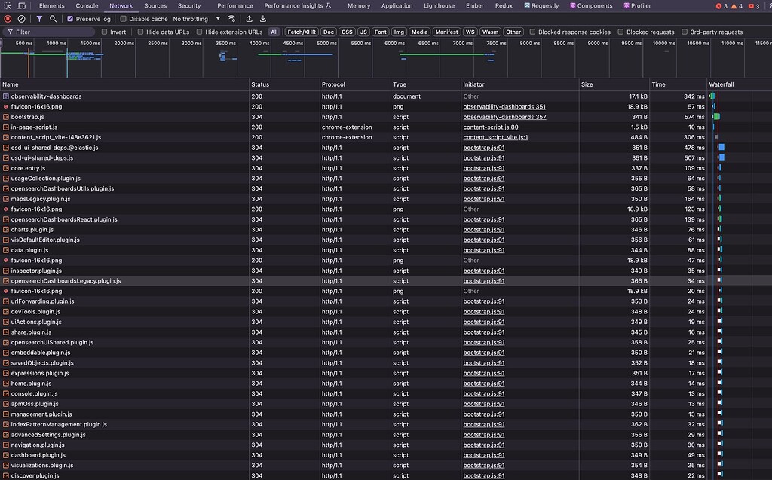Import HAR file using upload icon
Viewport: 772px width, 480px height.
pyautogui.click(x=248, y=19)
